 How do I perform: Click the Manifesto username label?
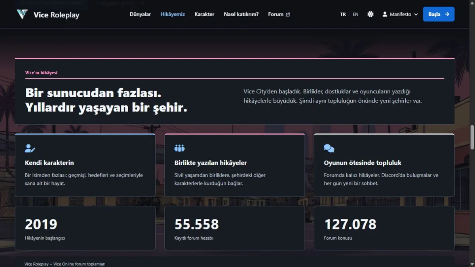click(x=401, y=14)
